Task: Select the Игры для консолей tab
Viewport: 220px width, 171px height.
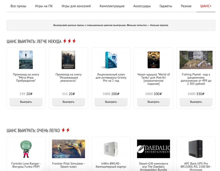Action: click(76, 6)
